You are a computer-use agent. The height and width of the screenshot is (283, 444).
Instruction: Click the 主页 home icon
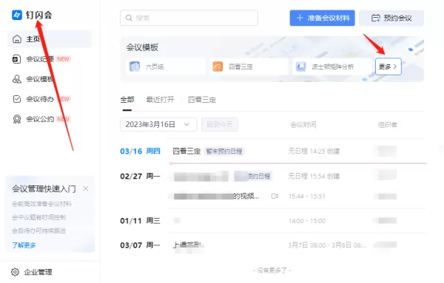tap(17, 38)
